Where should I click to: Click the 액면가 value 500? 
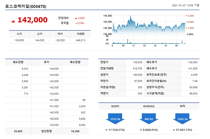140,94
